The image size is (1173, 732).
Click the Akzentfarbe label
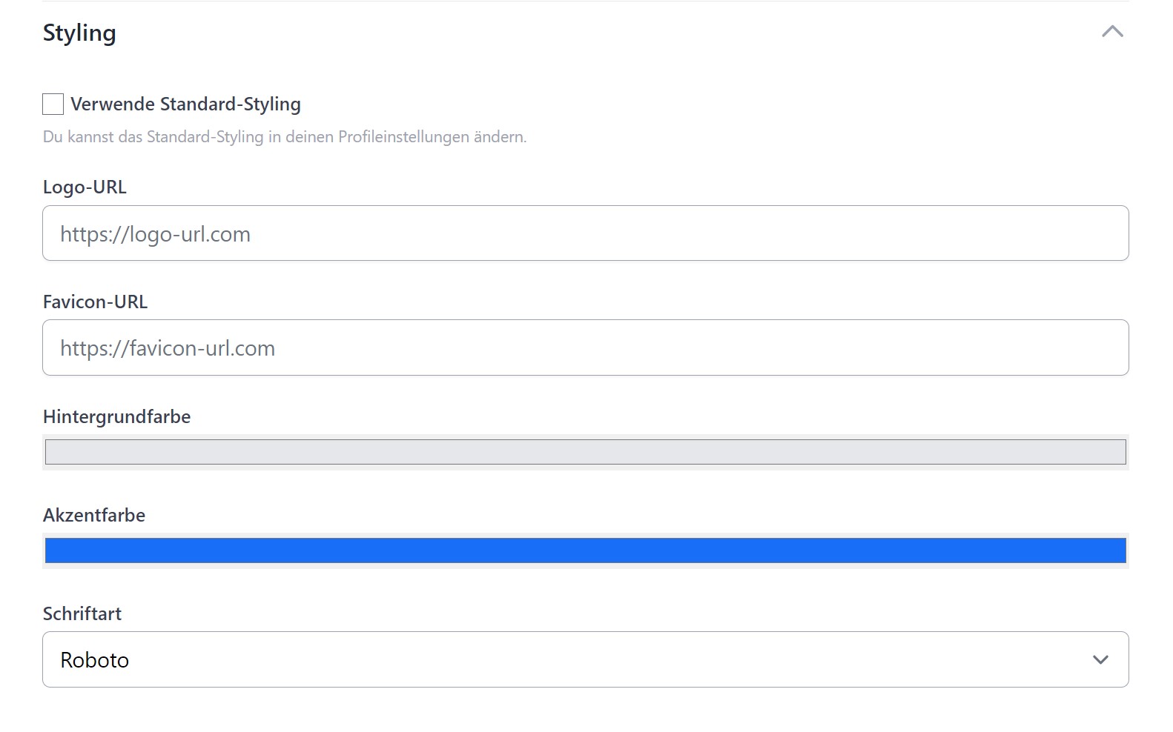(x=94, y=516)
